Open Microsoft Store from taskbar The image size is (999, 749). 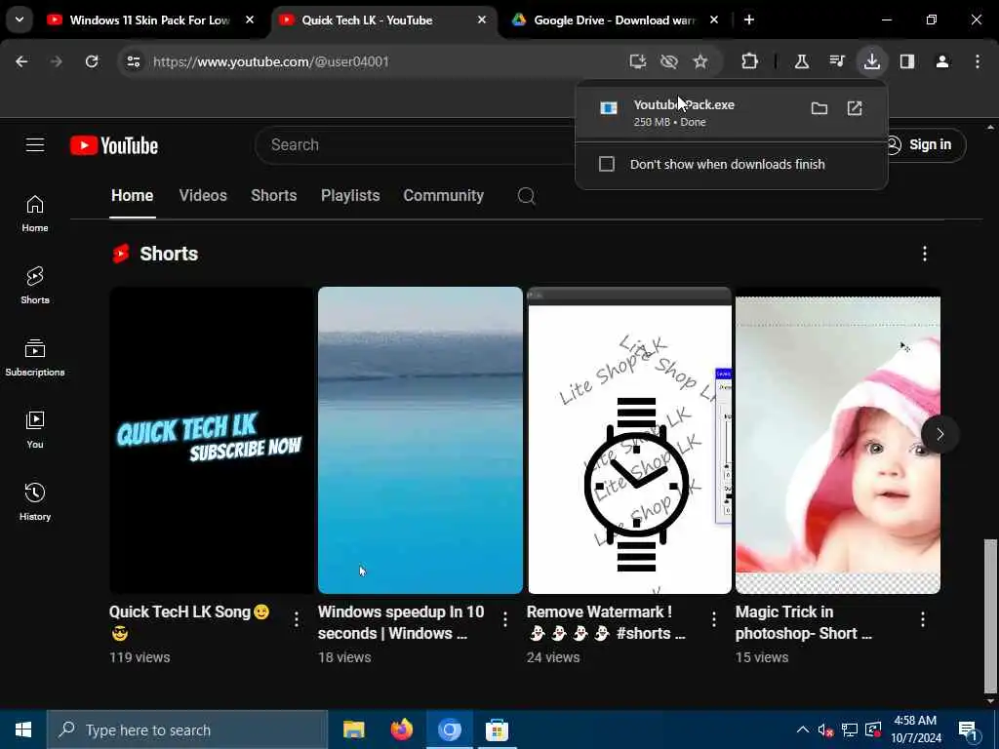point(497,729)
